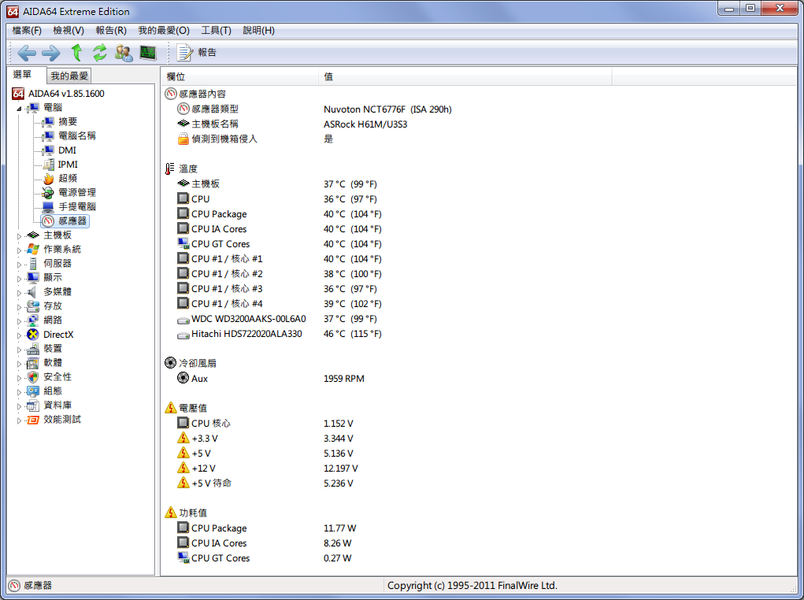The image size is (804, 600).
Task: Click the WDC WD3200AAKS drive icon
Action: 183,320
